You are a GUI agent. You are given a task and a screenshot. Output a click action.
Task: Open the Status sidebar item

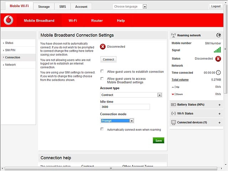pyautogui.click(x=18, y=43)
